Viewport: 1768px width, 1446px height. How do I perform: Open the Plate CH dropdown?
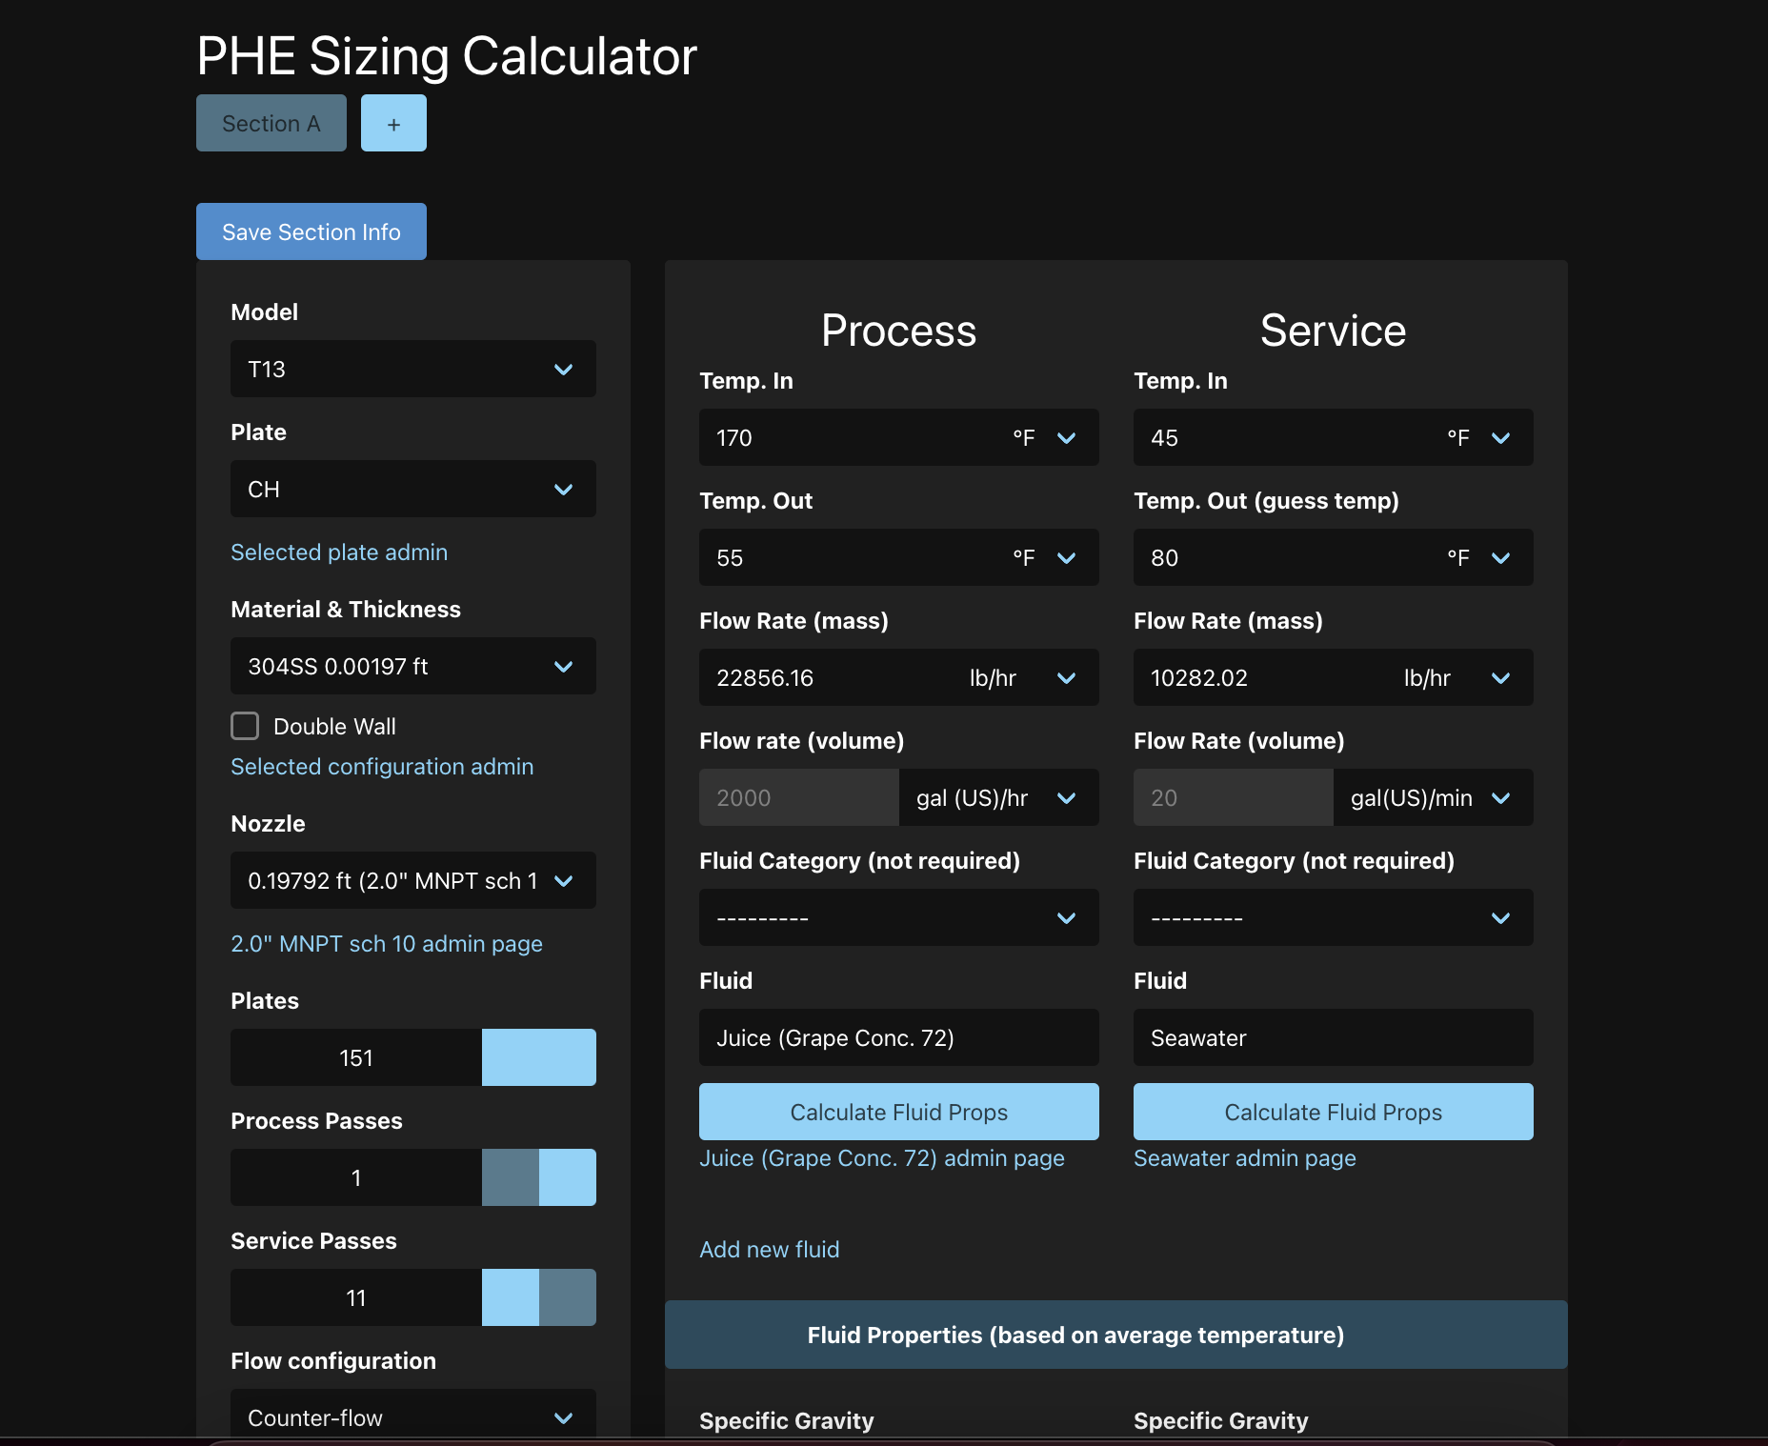coord(413,489)
